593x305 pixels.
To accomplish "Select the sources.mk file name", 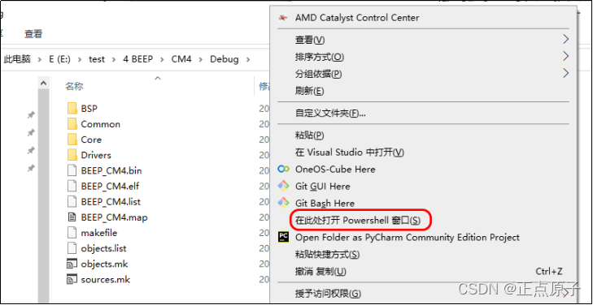I will [106, 279].
